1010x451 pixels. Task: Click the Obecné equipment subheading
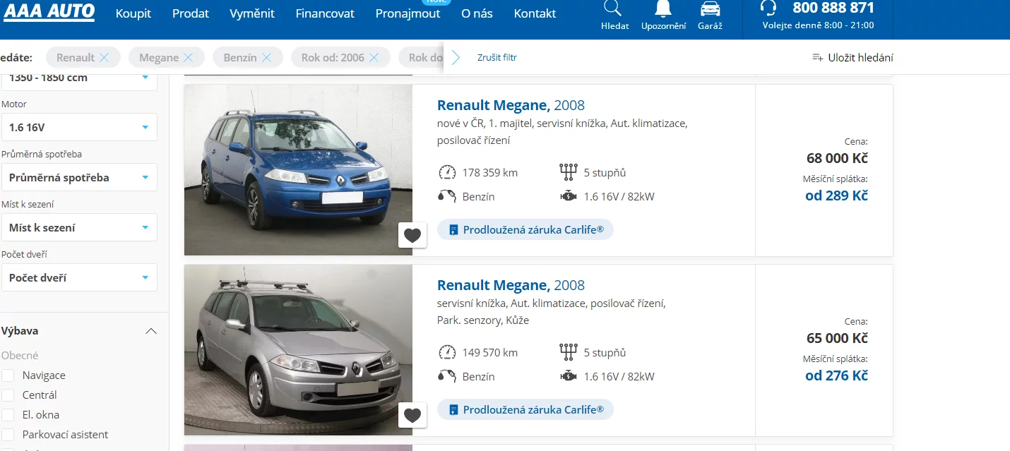pyautogui.click(x=20, y=356)
